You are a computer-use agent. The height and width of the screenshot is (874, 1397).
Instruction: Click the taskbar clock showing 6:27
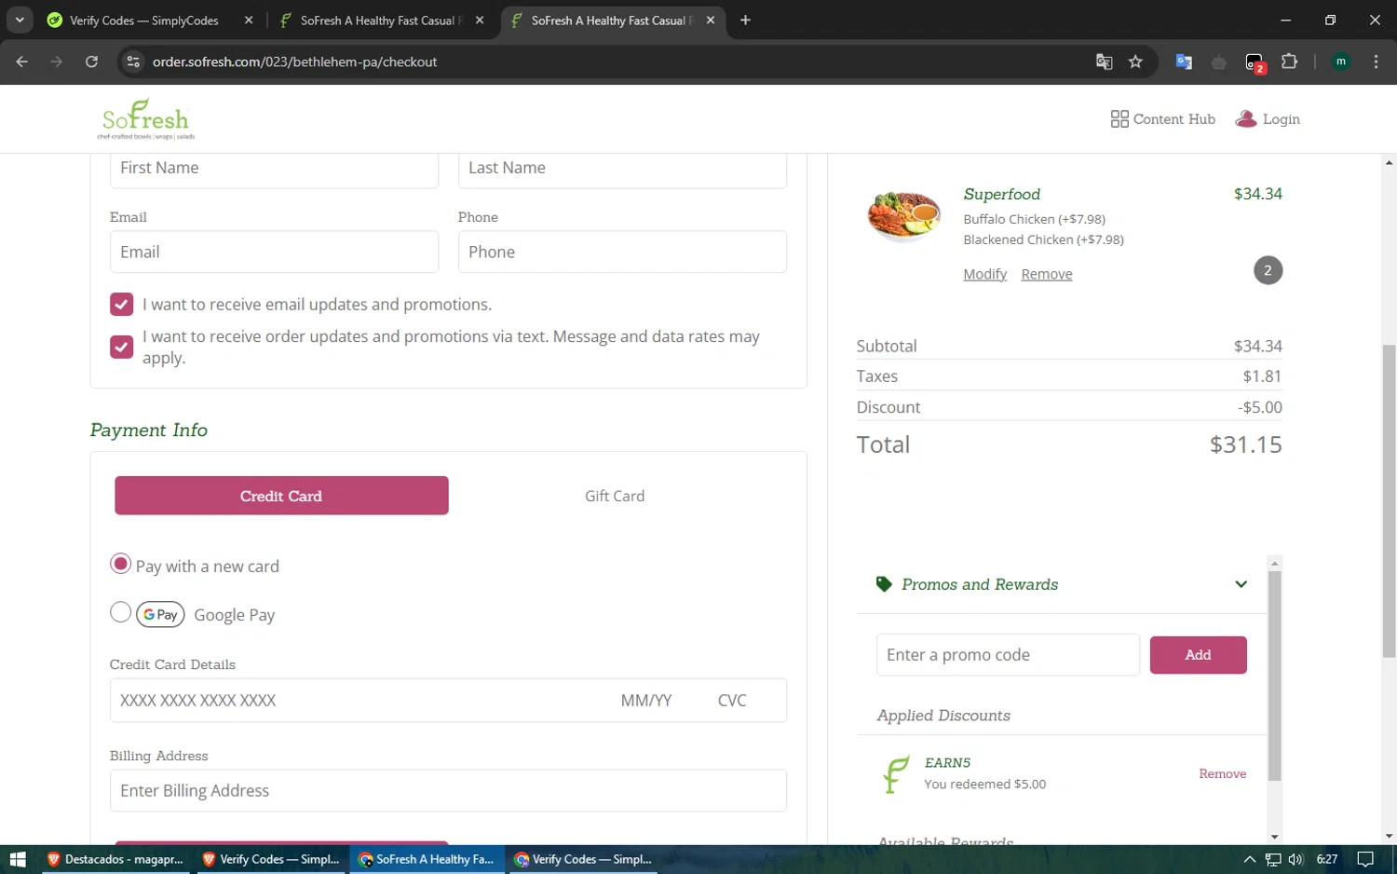[x=1327, y=859]
